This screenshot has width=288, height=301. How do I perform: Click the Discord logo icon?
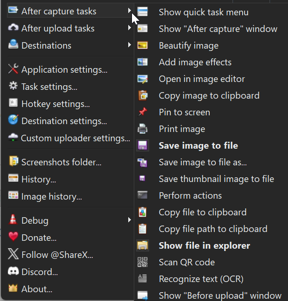coord(13,272)
